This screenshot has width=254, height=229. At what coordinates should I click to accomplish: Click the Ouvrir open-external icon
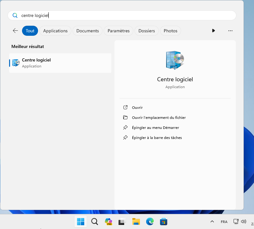(x=125, y=107)
